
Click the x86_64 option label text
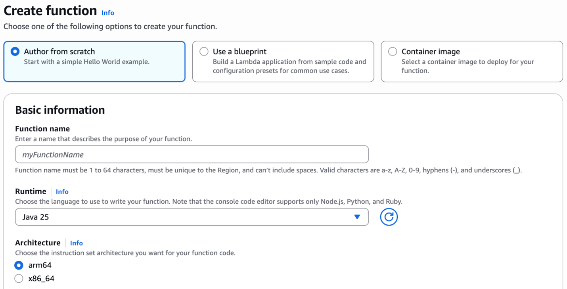pos(41,279)
